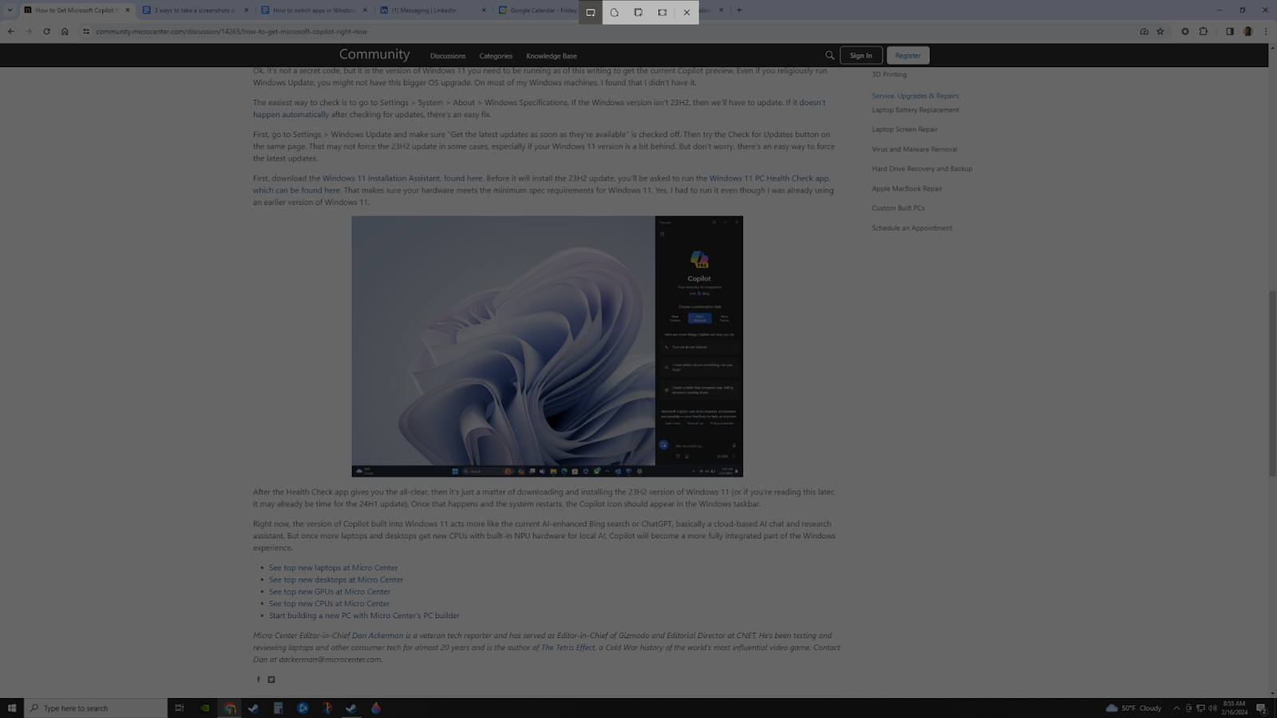Open Service, Upgrades & Repairs sidebar link
1277x718 pixels.
pos(915,96)
